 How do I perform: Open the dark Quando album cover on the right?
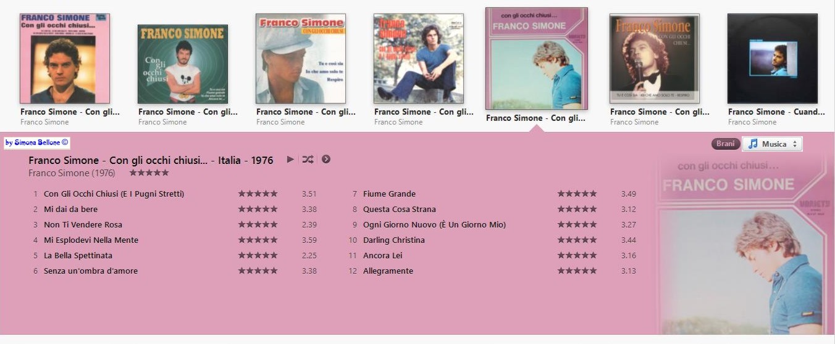[x=773, y=59]
